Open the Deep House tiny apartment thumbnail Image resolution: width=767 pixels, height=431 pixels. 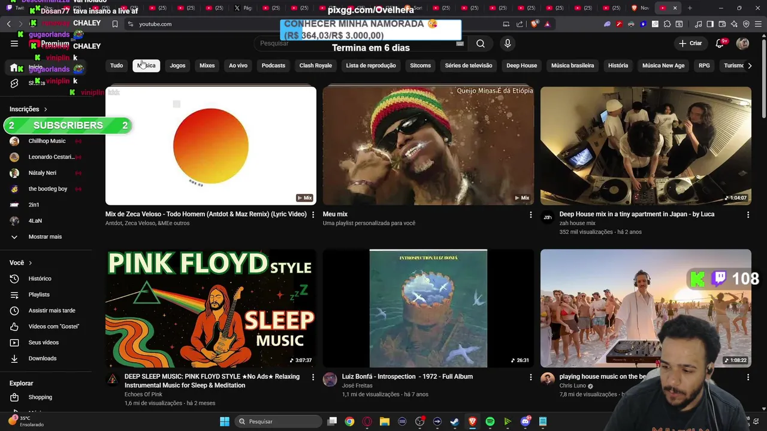pos(646,146)
